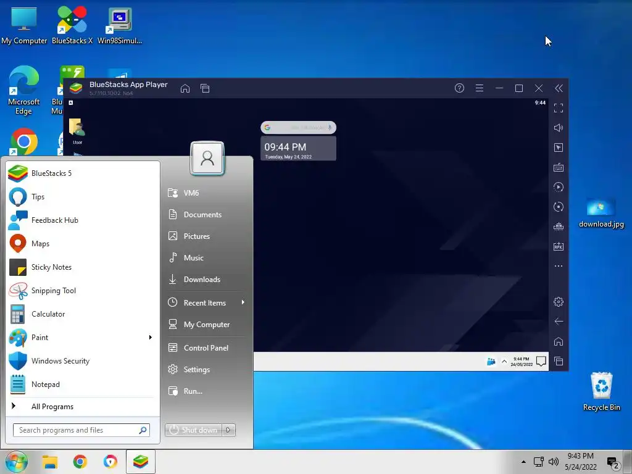Open Feedback Hub from Start menu
The image size is (632, 474).
click(83, 220)
